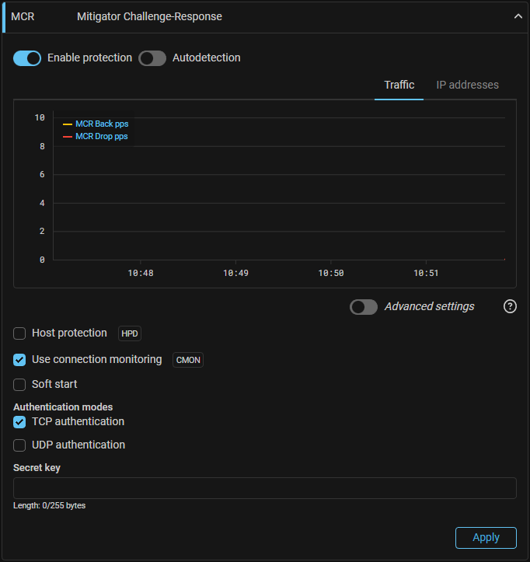Click the CMON badge icon
This screenshot has width=530, height=562.
(x=188, y=360)
